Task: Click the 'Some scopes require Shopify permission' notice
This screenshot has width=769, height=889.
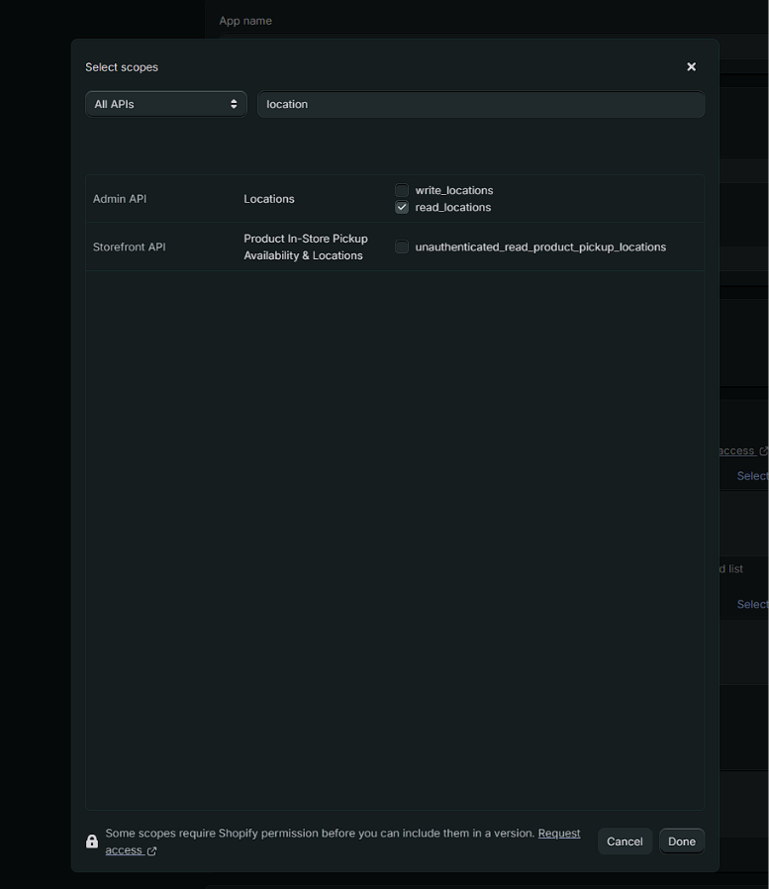Action: point(320,834)
